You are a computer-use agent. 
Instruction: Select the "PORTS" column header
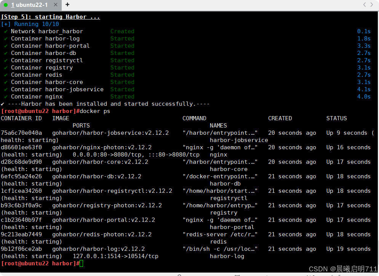pyautogui.click(x=81, y=126)
